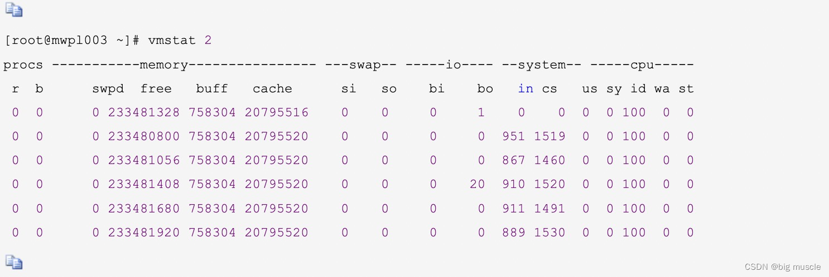Click the "buff" column header
This screenshot has width=829, height=277.
(213, 89)
